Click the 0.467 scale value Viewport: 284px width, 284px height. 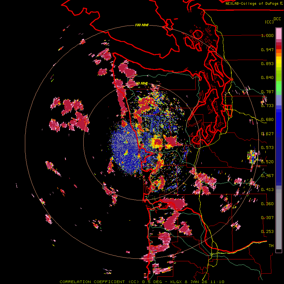tap(267, 176)
